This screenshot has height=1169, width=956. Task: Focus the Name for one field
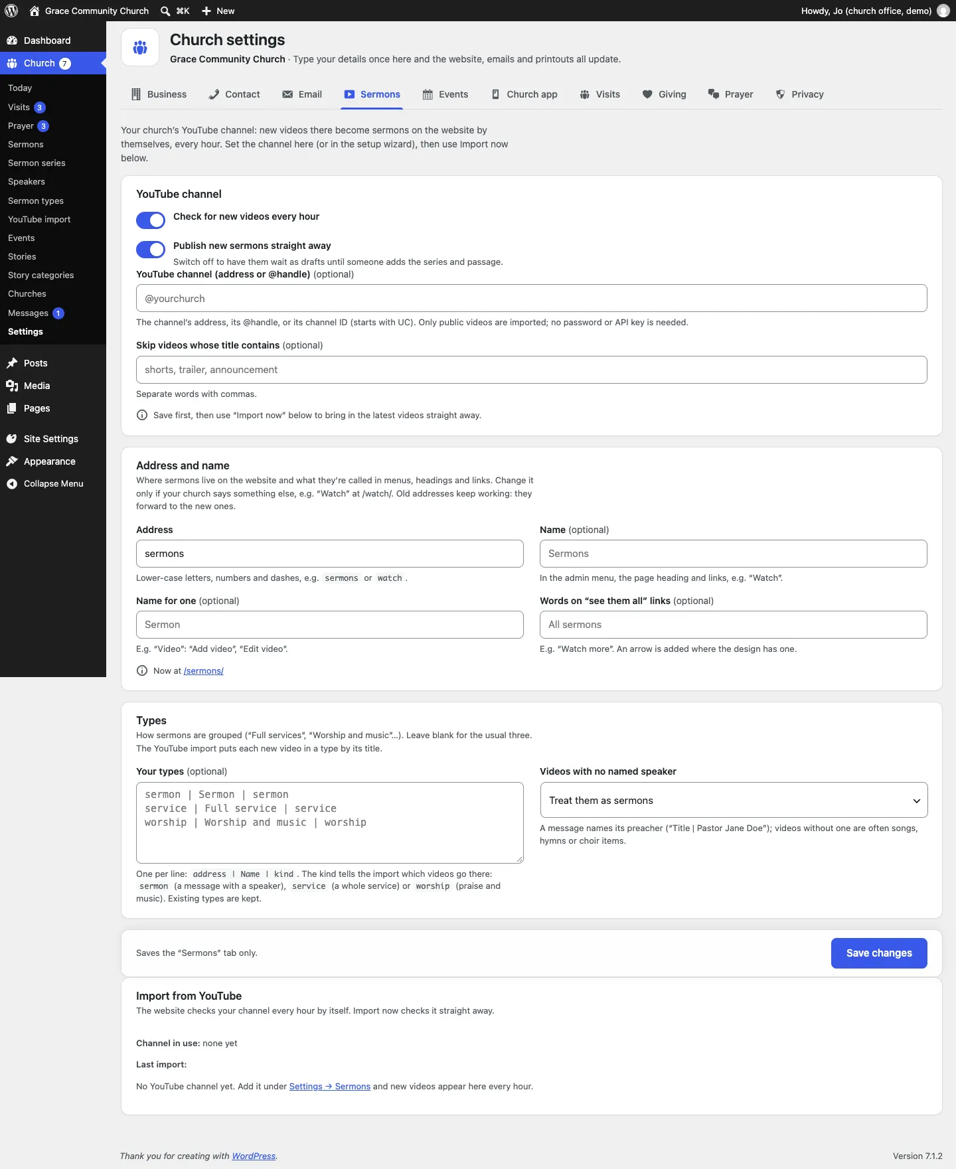330,625
